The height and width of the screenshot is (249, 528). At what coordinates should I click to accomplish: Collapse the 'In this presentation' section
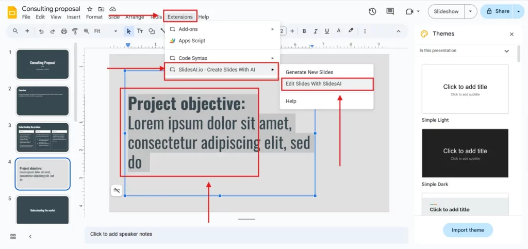[506, 51]
